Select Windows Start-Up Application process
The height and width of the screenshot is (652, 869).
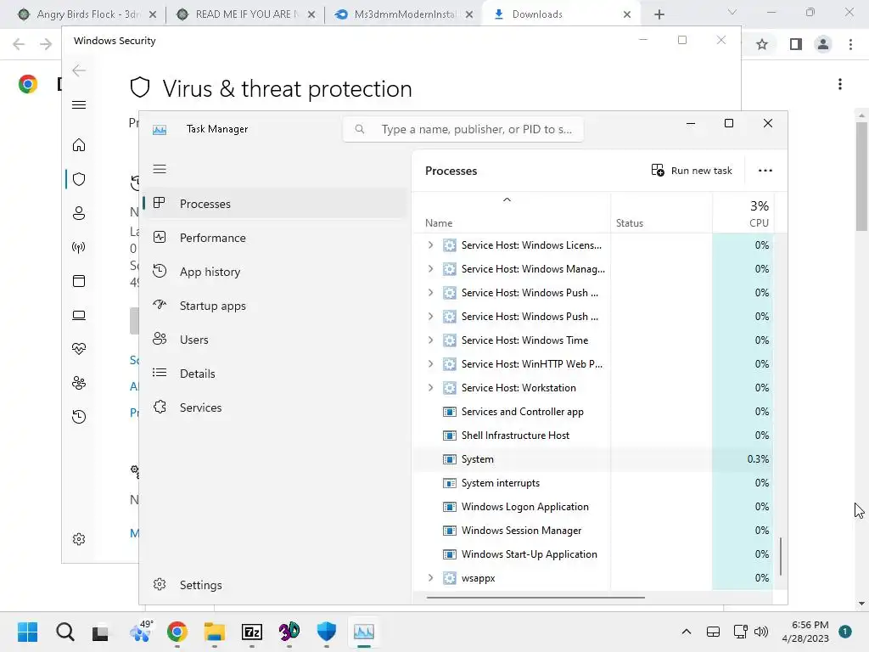point(593,554)
